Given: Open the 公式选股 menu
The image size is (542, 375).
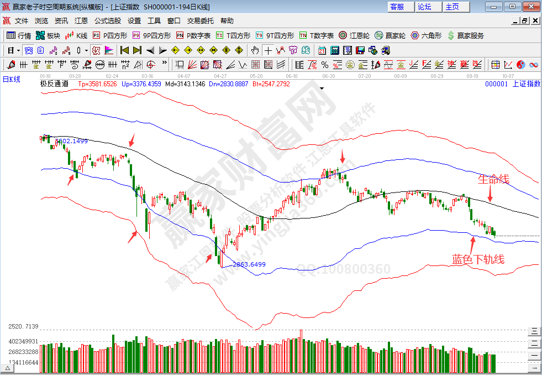Looking at the screenshot, I should click(107, 20).
